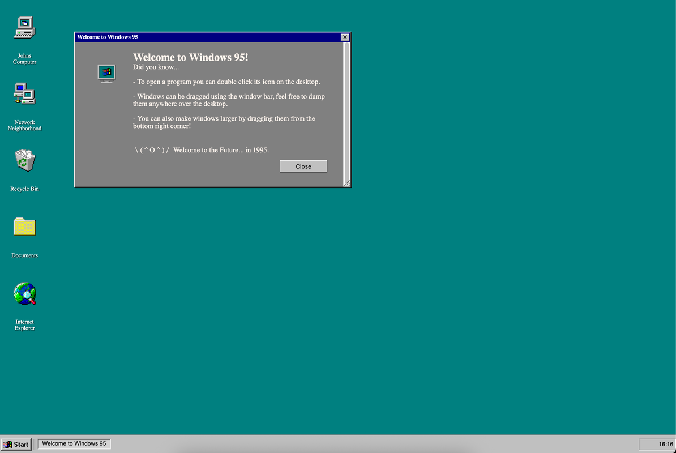Screen dimensions: 676x453
Task: Click the 16:16 clock in the tray
Action: [x=666, y=444]
